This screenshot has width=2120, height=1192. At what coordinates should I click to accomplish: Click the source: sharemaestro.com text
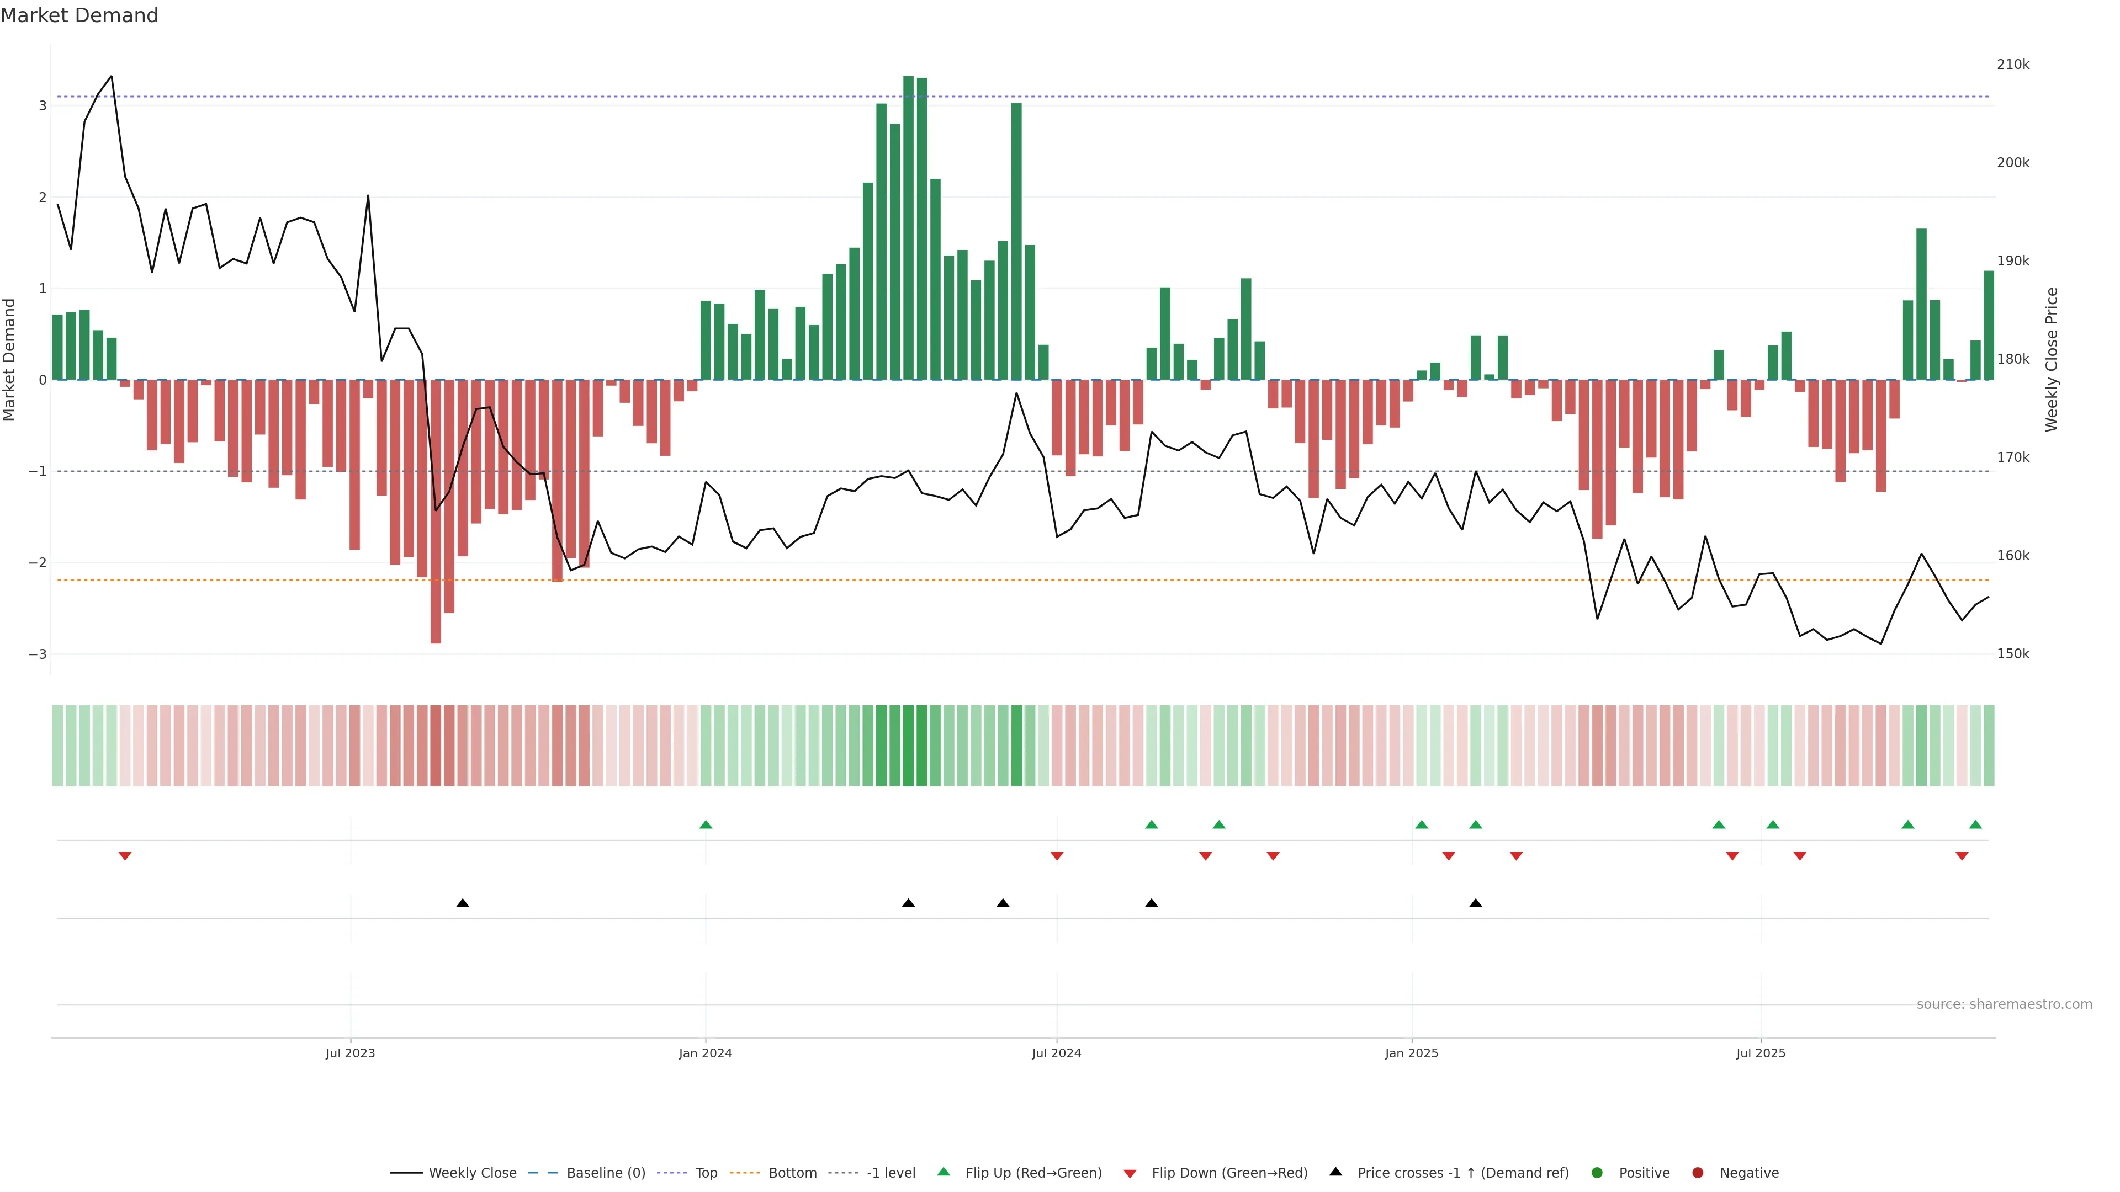(x=2004, y=1004)
